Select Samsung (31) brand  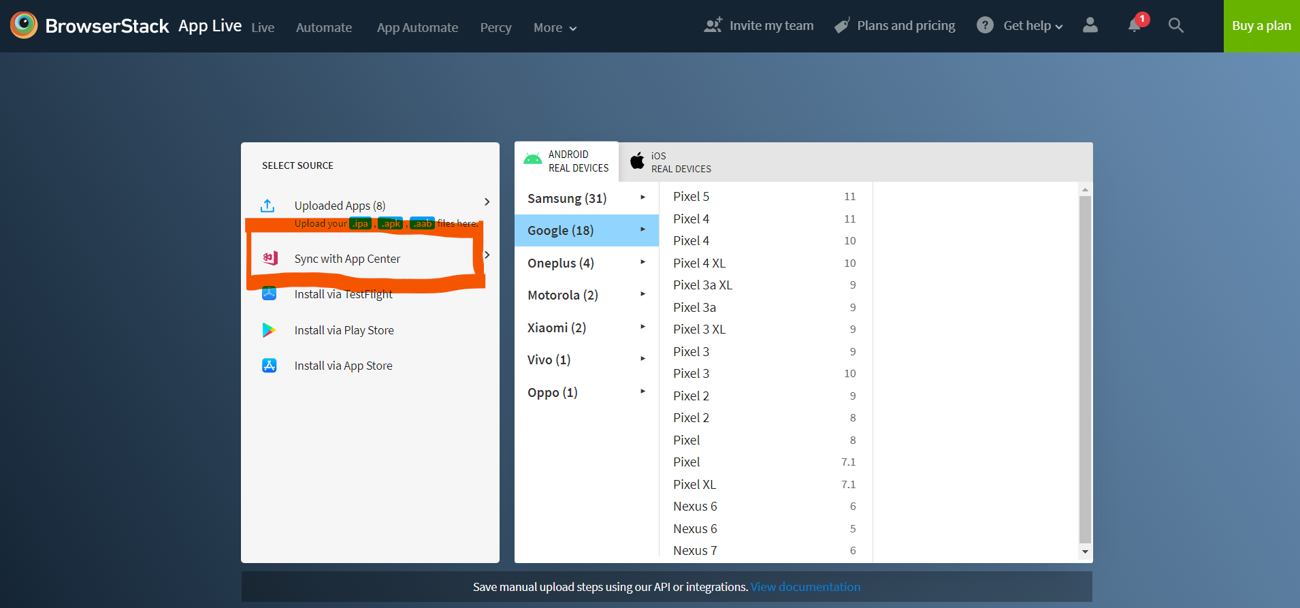pyautogui.click(x=587, y=198)
